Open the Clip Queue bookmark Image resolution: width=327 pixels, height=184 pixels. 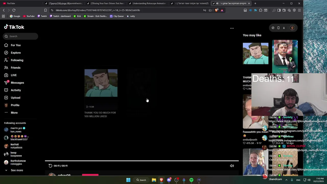tap(117, 16)
